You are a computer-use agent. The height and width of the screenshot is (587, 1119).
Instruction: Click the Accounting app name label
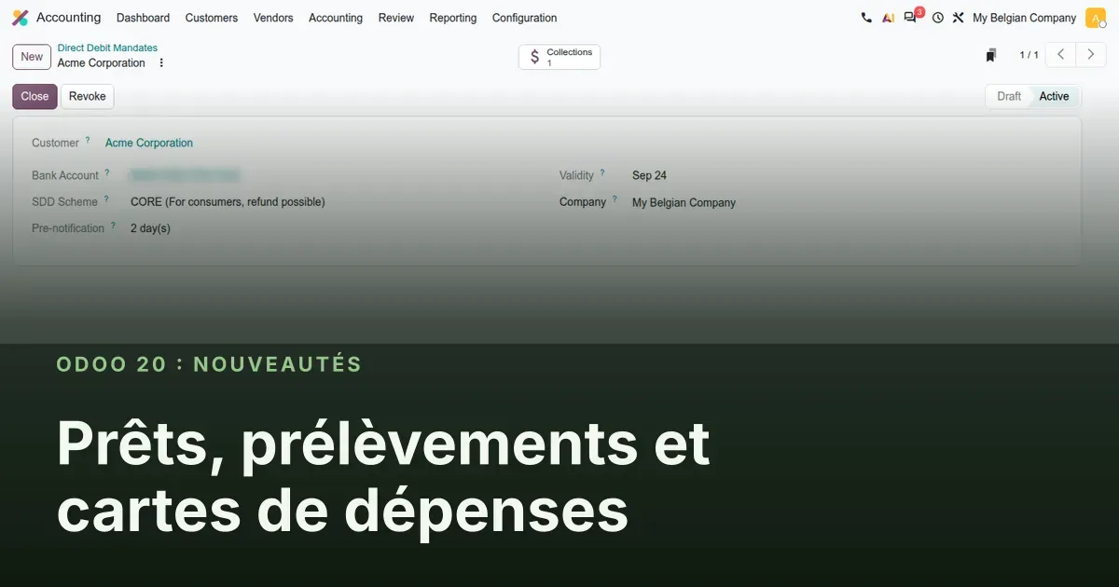click(68, 18)
